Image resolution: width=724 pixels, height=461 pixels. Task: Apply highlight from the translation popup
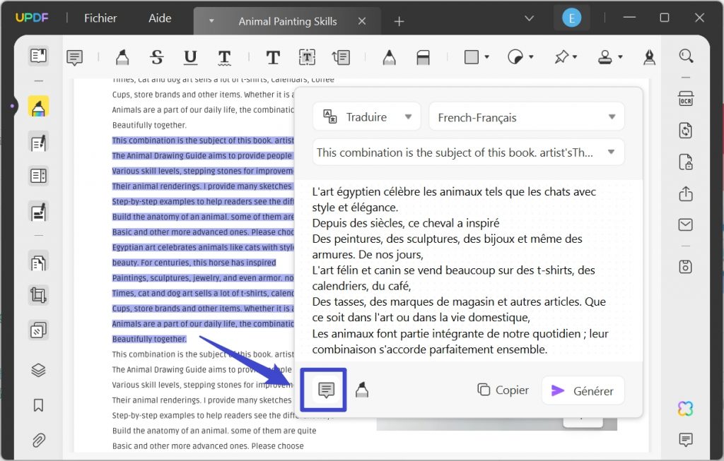(x=362, y=390)
